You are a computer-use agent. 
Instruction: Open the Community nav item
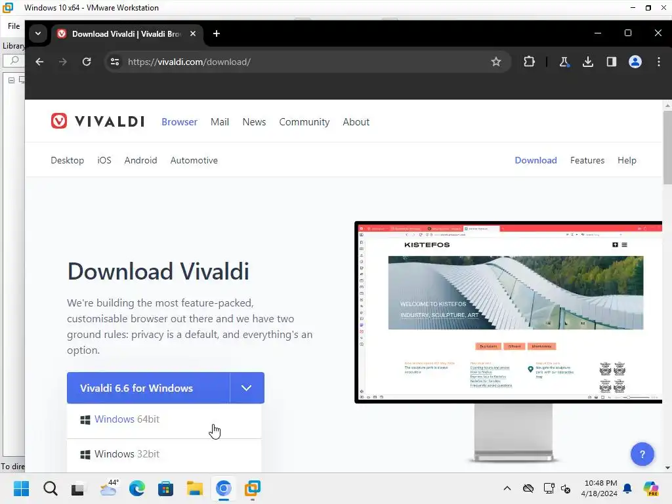coord(304,121)
